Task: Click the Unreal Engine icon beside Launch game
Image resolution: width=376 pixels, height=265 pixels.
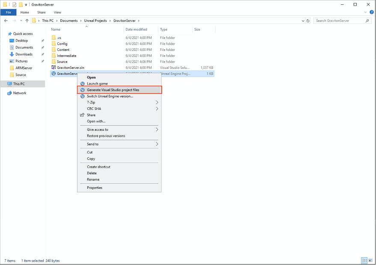Action: tap(82, 83)
